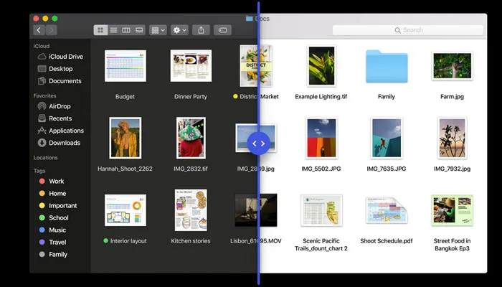The image size is (502, 287).
Task: Click the AirDrop icon in the sidebar
Action: pos(42,106)
